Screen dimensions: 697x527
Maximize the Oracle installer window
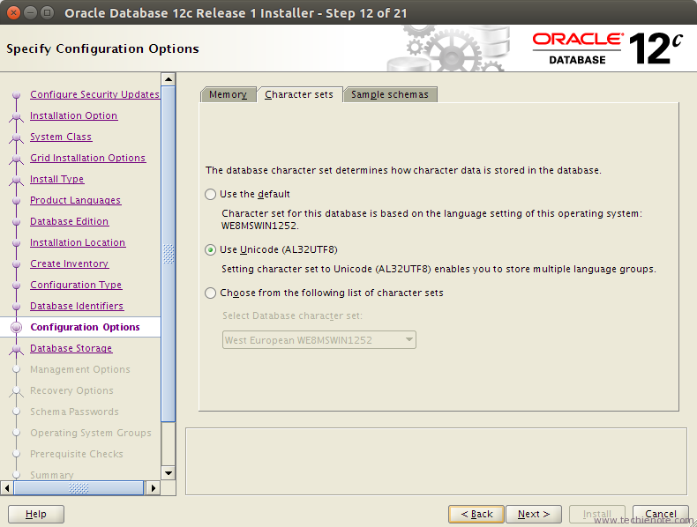[x=47, y=12]
